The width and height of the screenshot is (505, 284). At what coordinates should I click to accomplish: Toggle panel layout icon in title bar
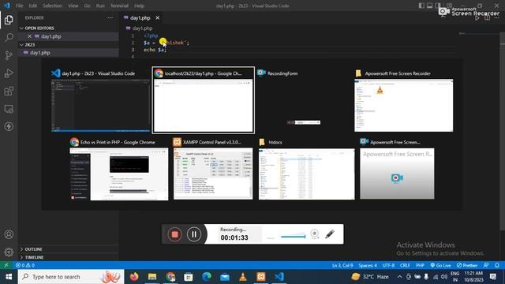[429, 6]
